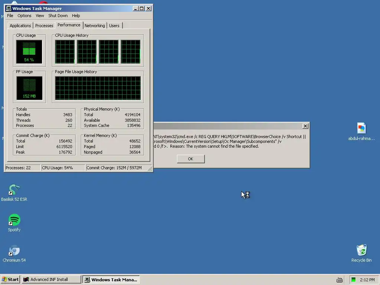Close the Windows Task Manager window
The width and height of the screenshot is (380, 285).
(x=148, y=9)
